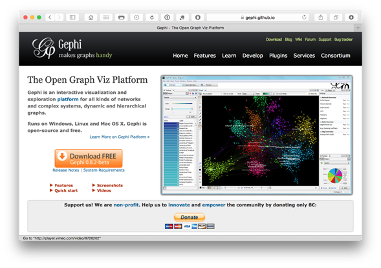Click the VISA card icon under Donate

coord(187,227)
